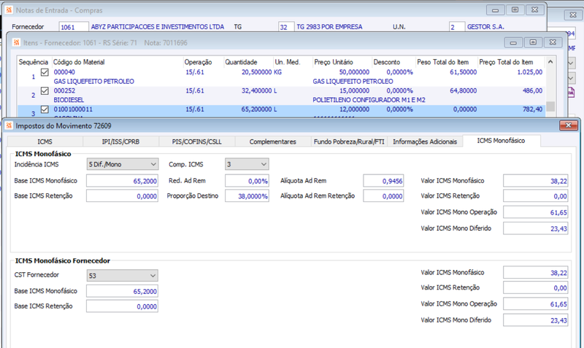Select GAS LIQUEFEITO PETROLEO material name
The image size is (584, 348).
(94, 82)
